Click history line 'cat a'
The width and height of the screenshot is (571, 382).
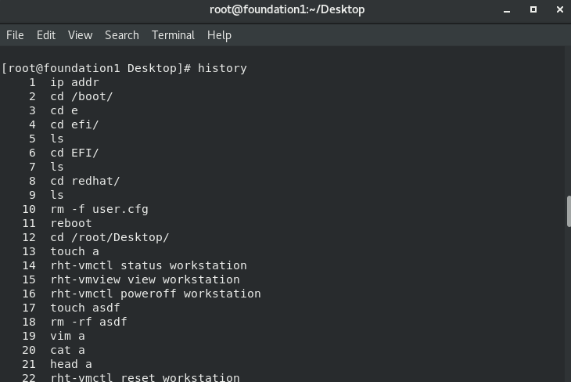[67, 350]
